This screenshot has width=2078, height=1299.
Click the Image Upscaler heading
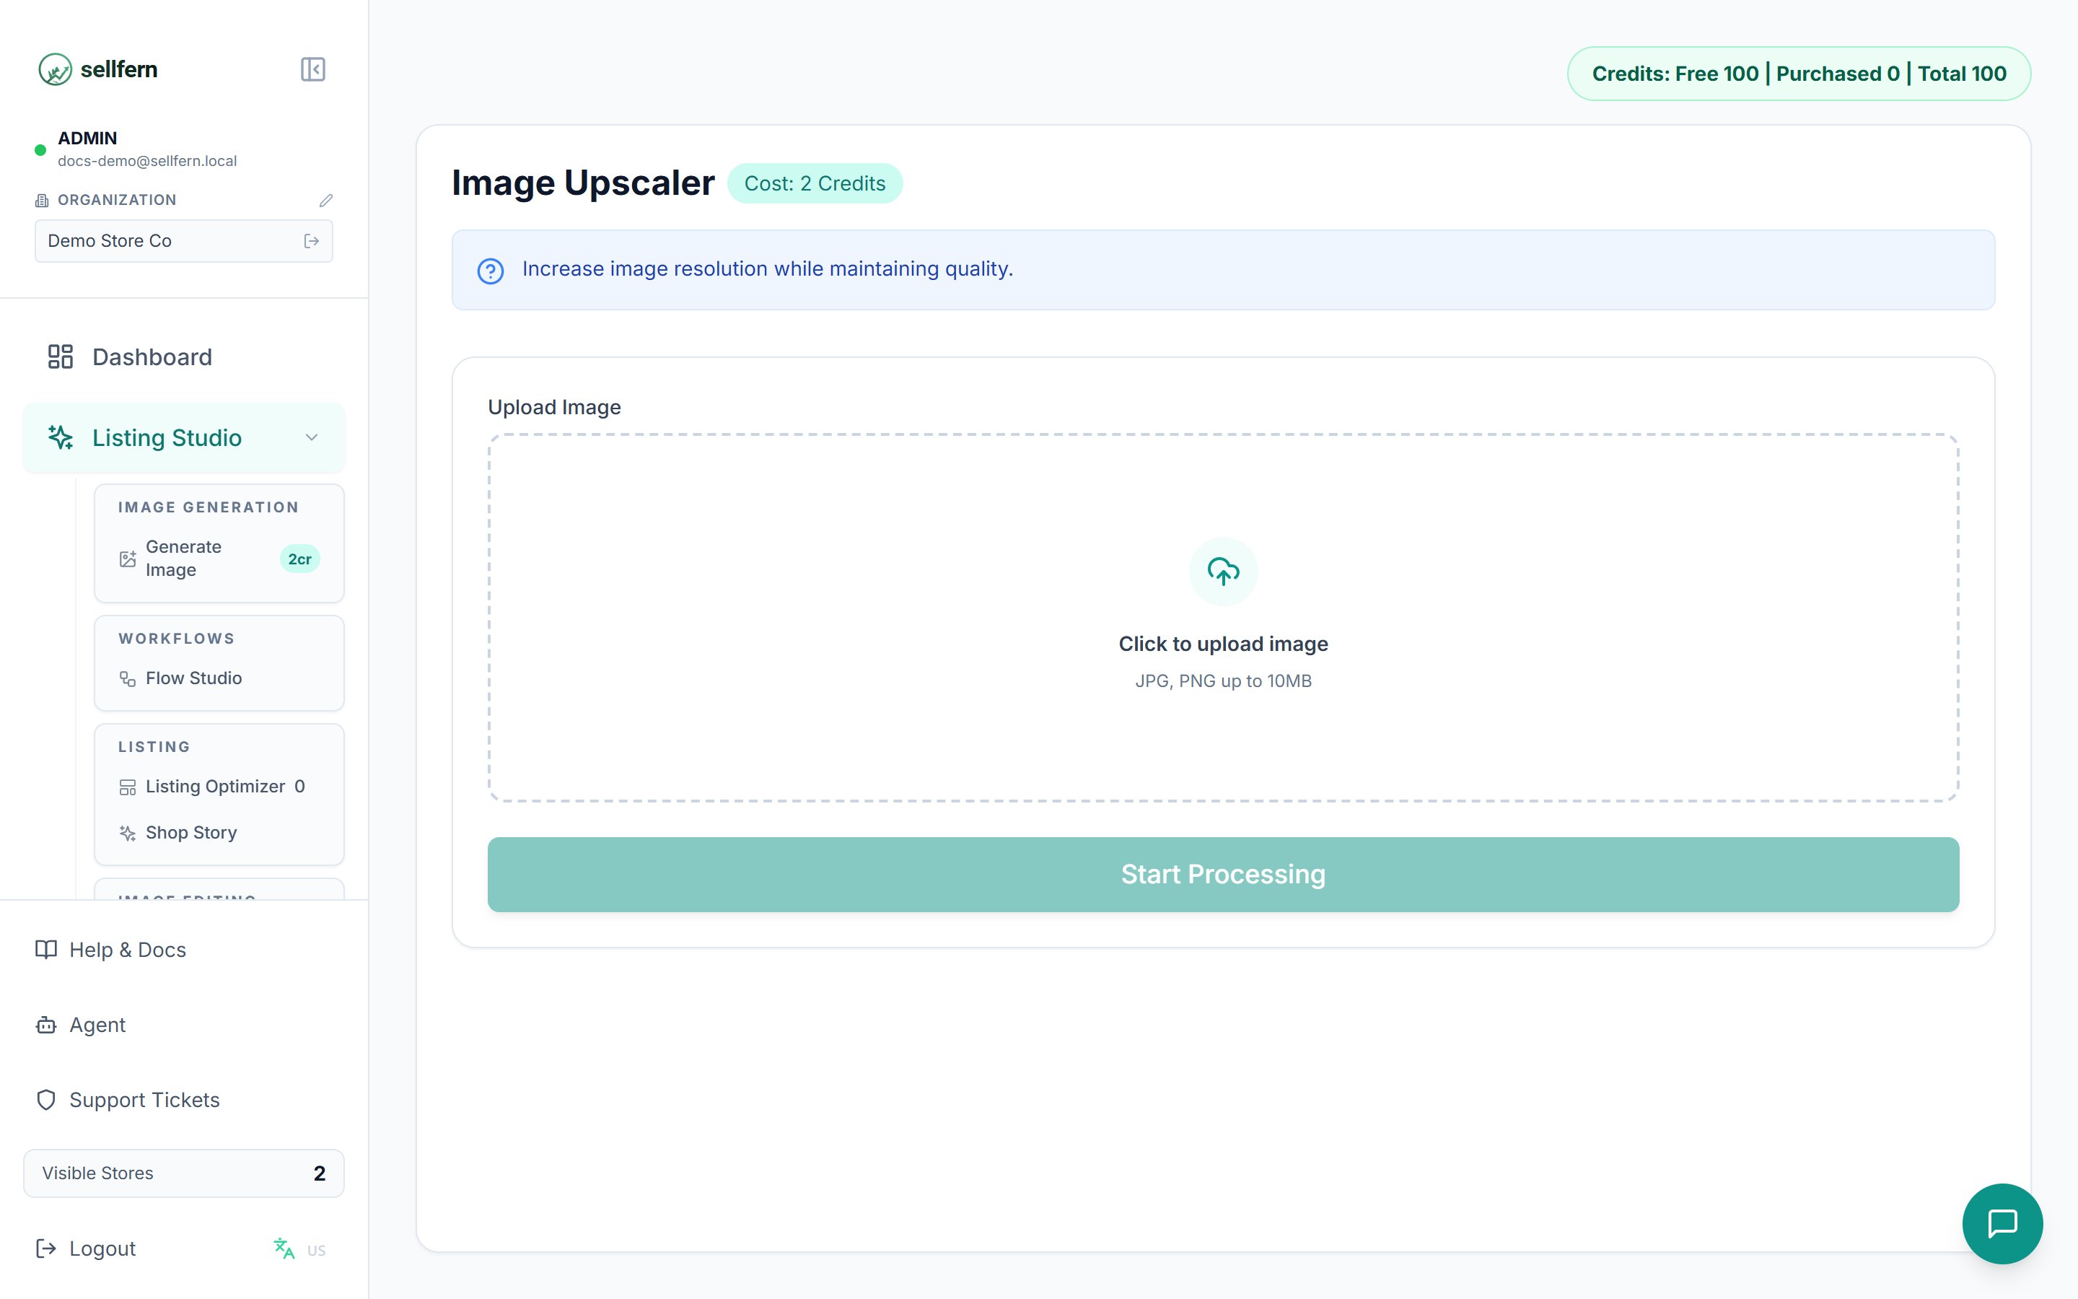coord(583,184)
